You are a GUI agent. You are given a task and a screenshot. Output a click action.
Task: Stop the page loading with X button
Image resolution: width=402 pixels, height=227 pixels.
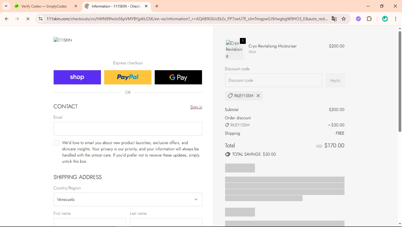[28, 19]
